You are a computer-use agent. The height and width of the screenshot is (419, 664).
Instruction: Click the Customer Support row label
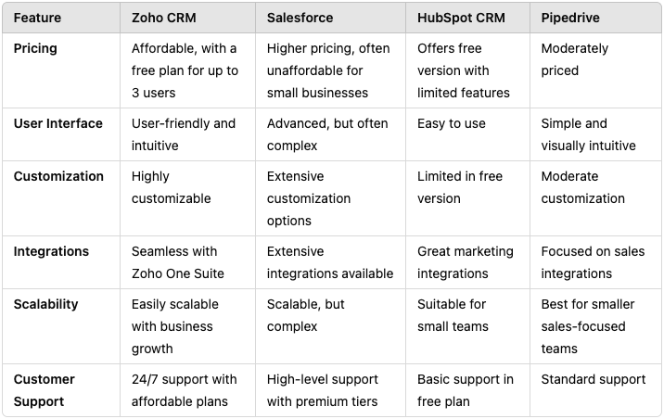(44, 390)
